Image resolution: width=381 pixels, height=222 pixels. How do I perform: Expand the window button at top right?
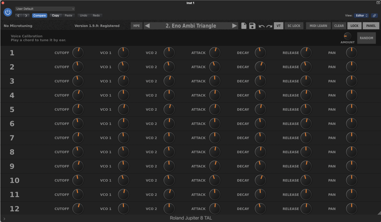(x=378, y=3)
